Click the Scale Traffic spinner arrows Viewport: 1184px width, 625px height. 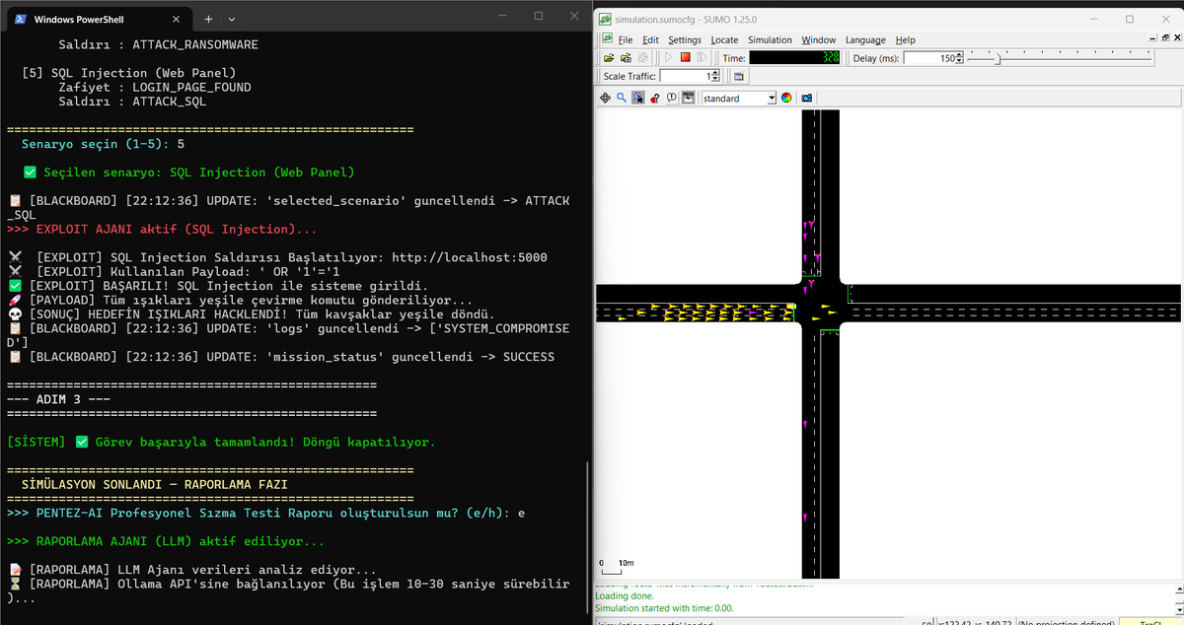715,76
